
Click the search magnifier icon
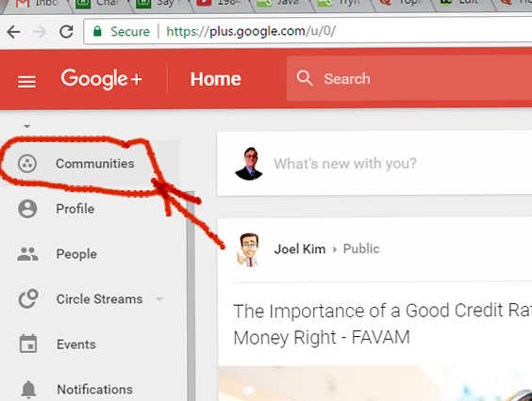[x=305, y=78]
